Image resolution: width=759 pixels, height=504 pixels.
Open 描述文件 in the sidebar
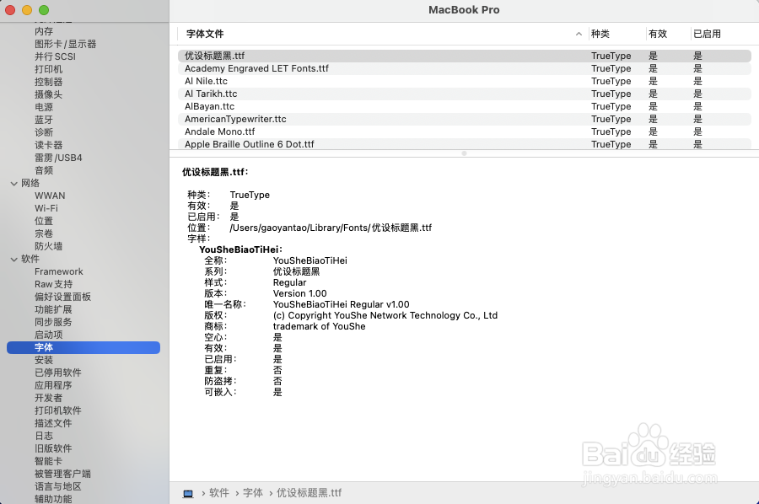(x=53, y=423)
